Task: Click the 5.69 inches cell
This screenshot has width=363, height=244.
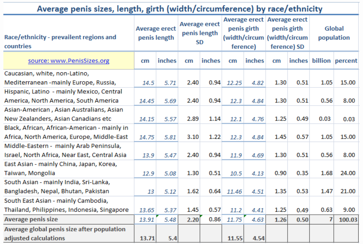Action: 170,101
